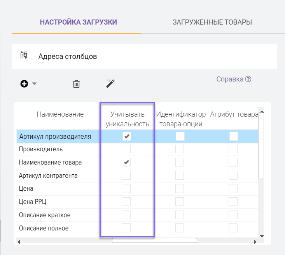285x255 pixels.
Task: Click the trash delete icon
Action: tap(77, 84)
